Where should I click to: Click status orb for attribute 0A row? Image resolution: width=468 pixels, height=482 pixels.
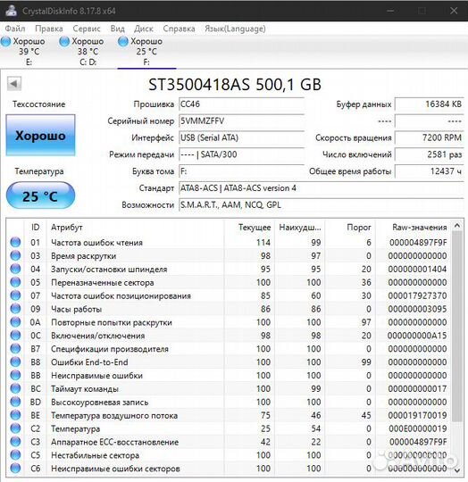pyautogui.click(x=15, y=322)
